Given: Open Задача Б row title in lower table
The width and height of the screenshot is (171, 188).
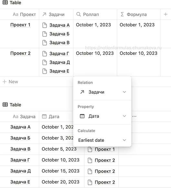Looking at the screenshot, I should point(20,138).
